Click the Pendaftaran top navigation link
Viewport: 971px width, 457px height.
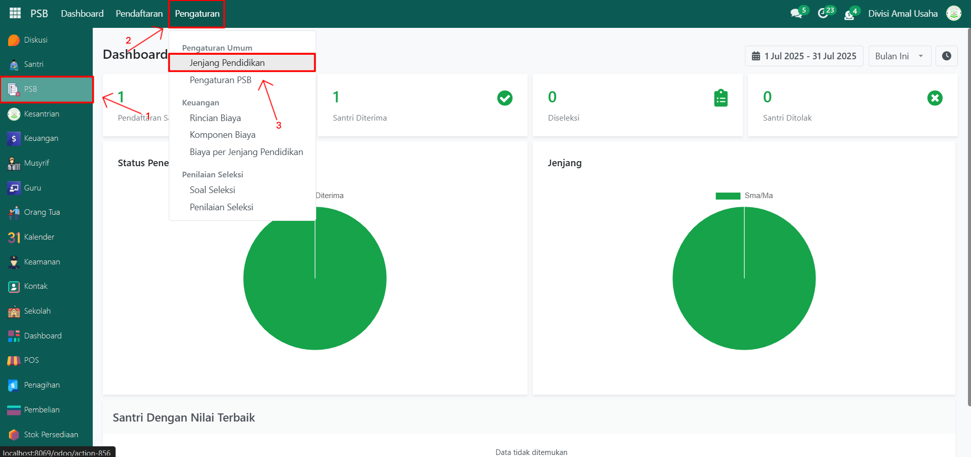point(139,14)
